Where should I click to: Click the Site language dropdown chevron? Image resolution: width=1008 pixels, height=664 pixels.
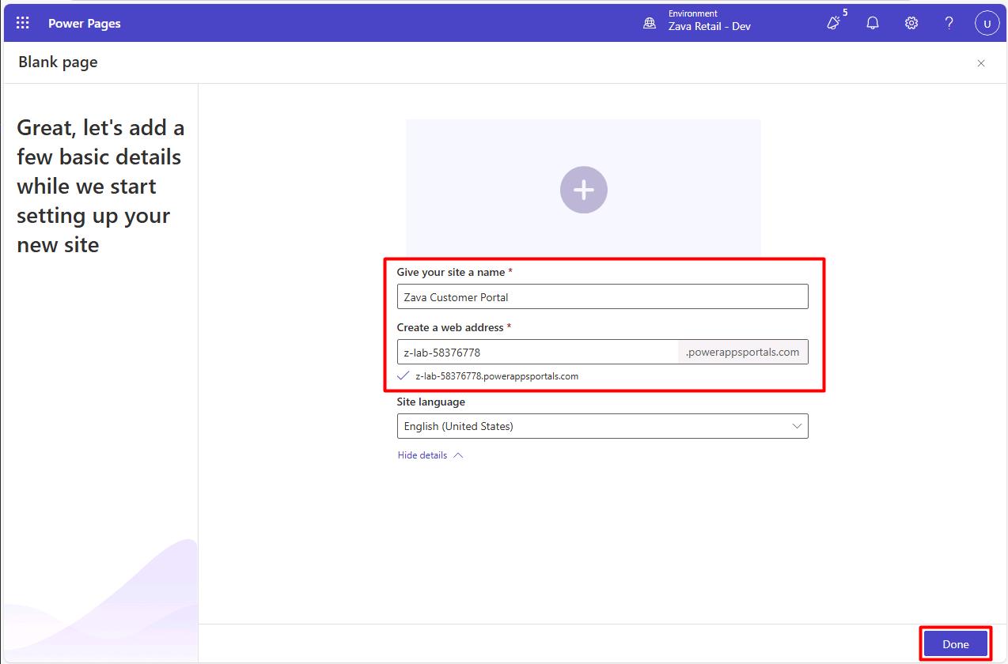point(797,426)
